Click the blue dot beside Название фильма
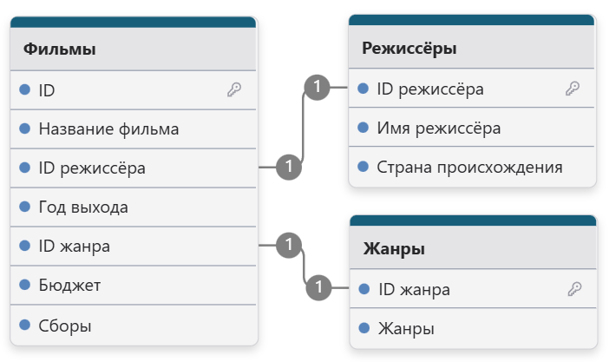The width and height of the screenshot is (609, 362). (x=25, y=128)
